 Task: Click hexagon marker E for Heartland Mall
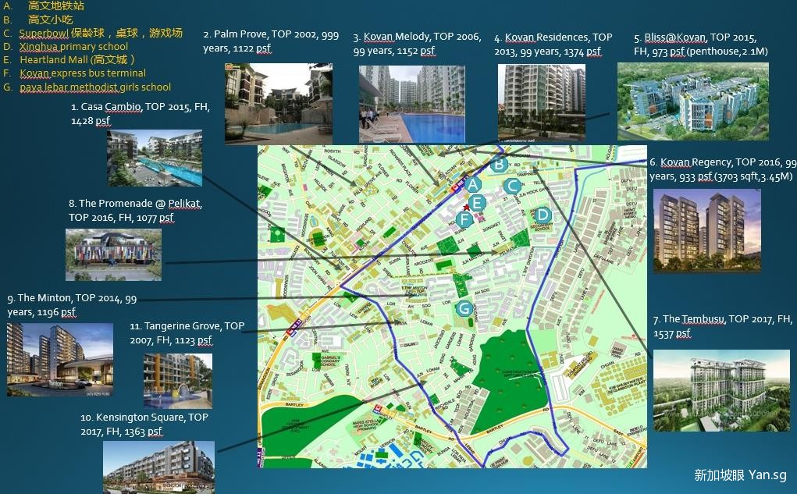(477, 202)
